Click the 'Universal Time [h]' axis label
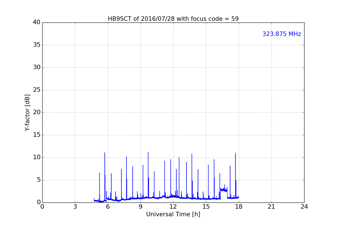The width and height of the screenshot is (338, 225). coord(173,214)
